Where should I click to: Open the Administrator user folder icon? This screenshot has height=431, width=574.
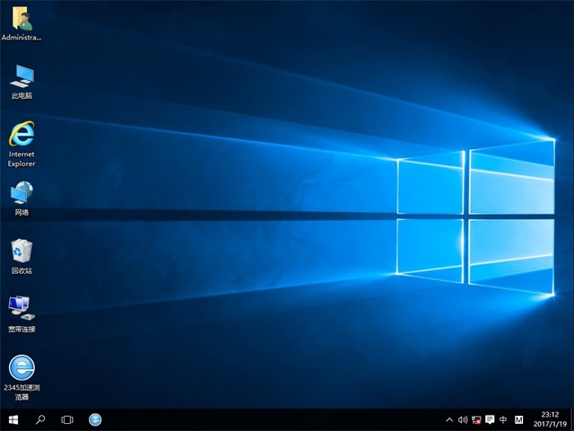pyautogui.click(x=22, y=20)
